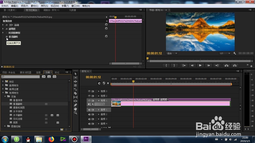The image size is (255, 143).
Task: Open Premiere Pro from Windows taskbar
Action: (86, 139)
